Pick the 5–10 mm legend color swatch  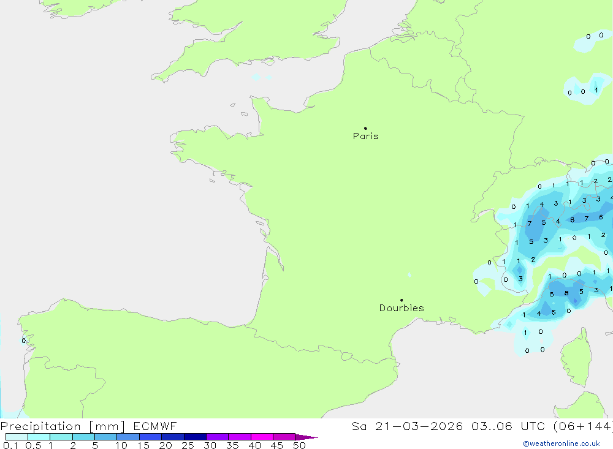(x=106, y=437)
